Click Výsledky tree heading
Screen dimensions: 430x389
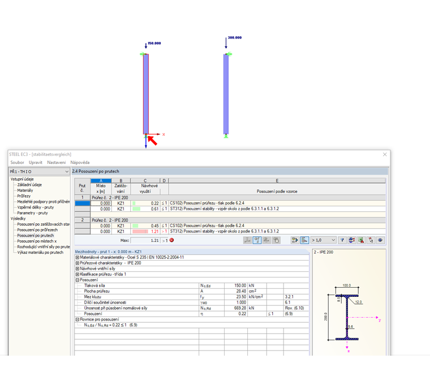(x=18, y=218)
